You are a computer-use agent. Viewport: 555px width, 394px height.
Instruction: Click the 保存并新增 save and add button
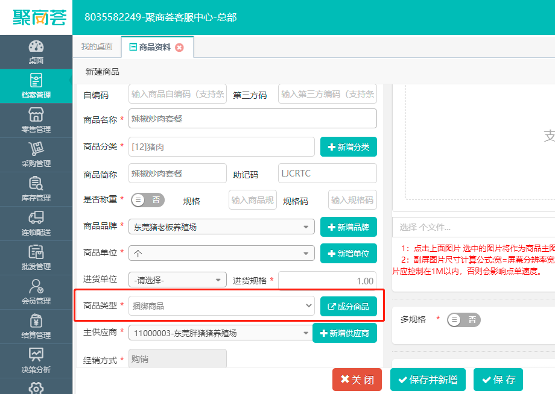click(428, 380)
